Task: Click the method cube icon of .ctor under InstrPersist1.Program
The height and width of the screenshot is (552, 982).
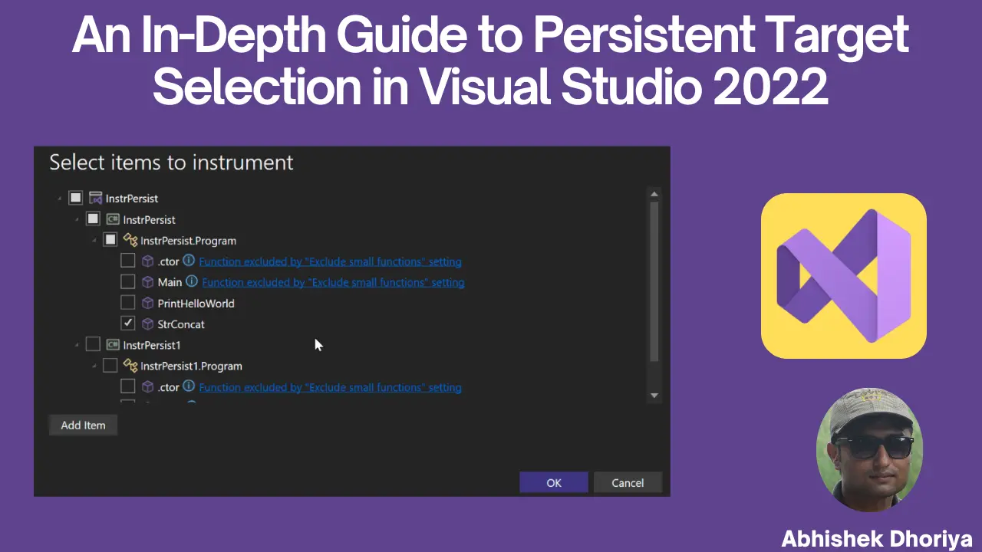Action: (x=148, y=387)
